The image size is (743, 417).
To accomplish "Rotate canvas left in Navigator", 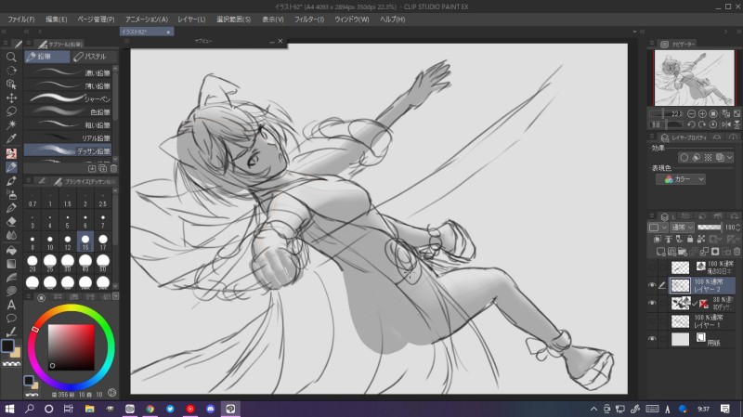I will [x=691, y=124].
